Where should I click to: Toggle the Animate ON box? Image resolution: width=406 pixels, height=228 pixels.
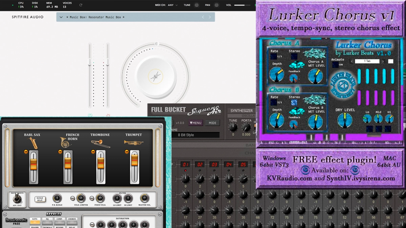[x=335, y=65]
